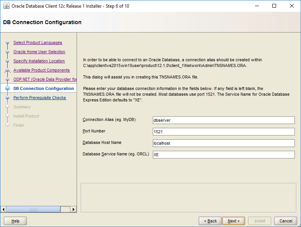Click the step bullet beside Perform Prerequisite Checks
Screen dimensions: 301x227
click(x=8, y=98)
